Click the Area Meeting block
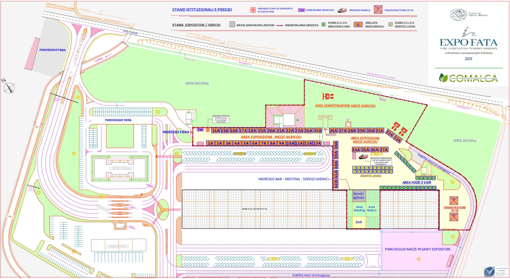510x279 pixels. [359, 209]
